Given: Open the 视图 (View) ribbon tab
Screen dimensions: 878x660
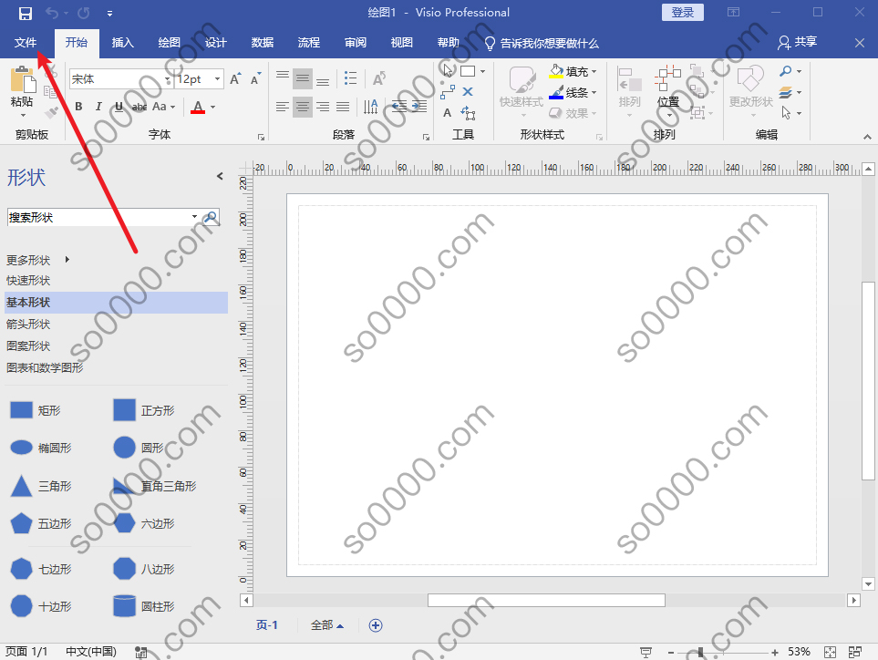Looking at the screenshot, I should click(401, 43).
